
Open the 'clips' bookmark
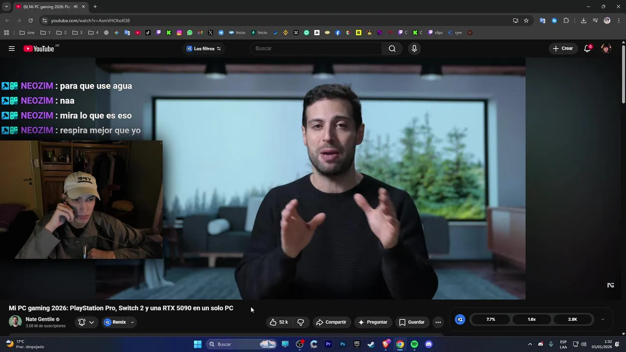[435, 33]
